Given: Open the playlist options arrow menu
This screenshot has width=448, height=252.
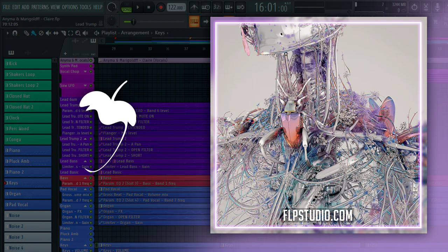Looking at the screenshot, I should tap(7, 33).
